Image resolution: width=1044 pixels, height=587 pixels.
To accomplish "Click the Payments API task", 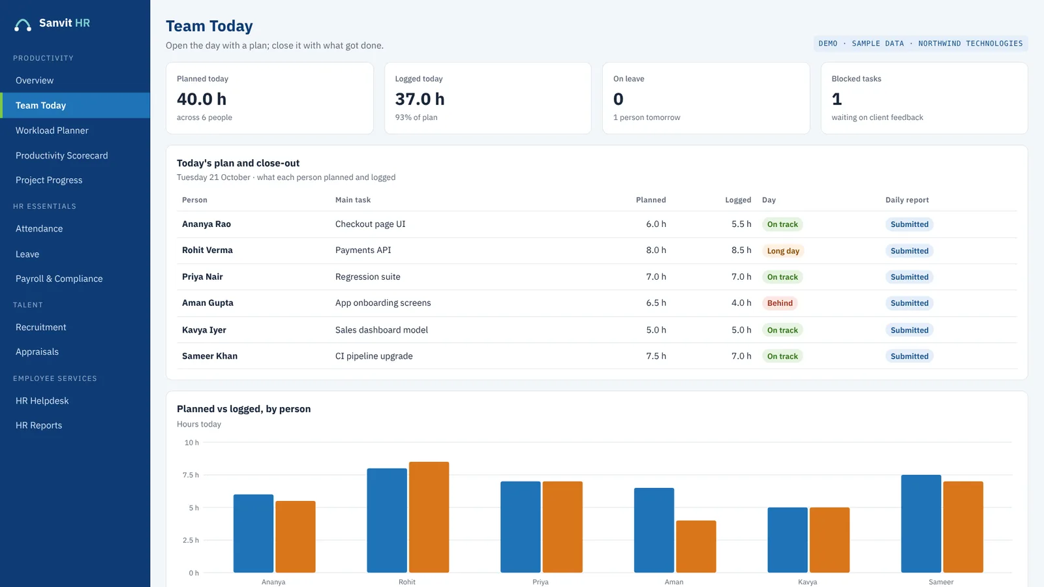I will point(363,250).
